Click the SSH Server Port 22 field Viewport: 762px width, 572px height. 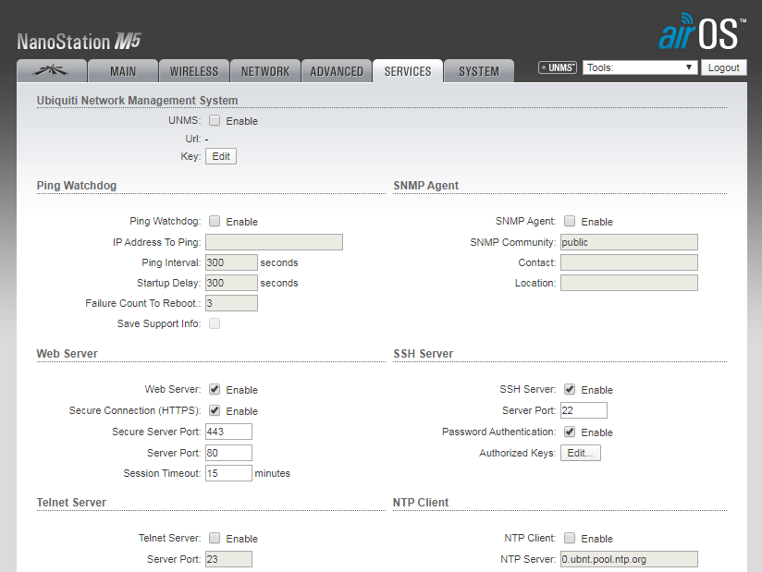[584, 410]
